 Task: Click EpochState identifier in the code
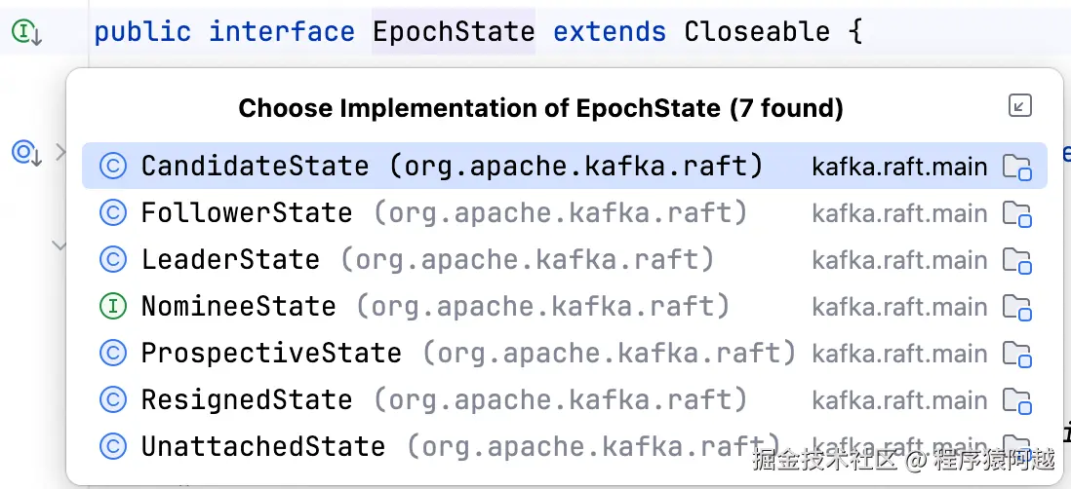coord(454,32)
